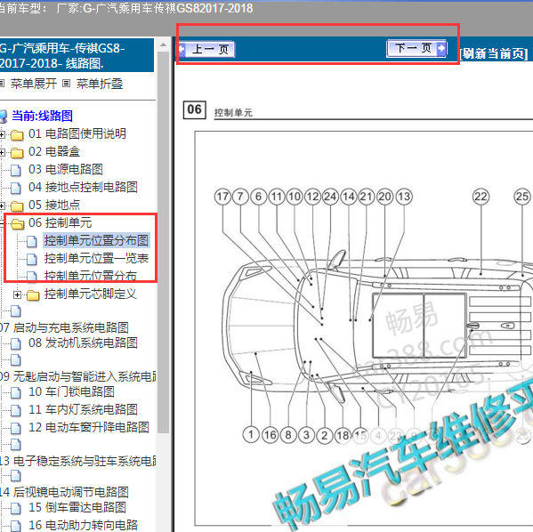Click callout number 24 in diagram
533x532 pixels.
(x=330, y=197)
